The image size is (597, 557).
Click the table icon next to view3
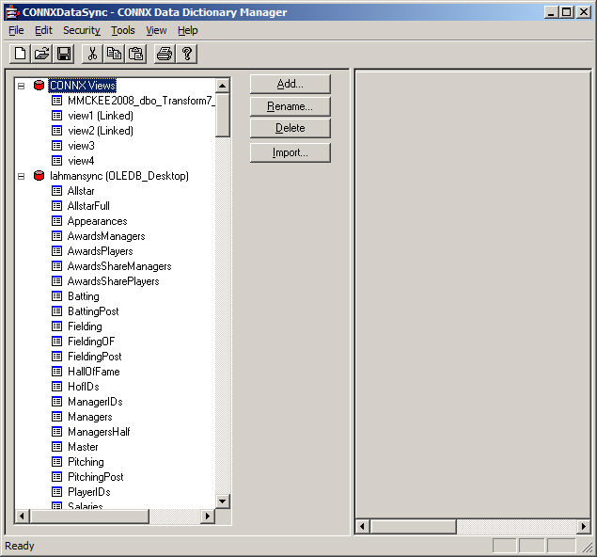click(56, 146)
